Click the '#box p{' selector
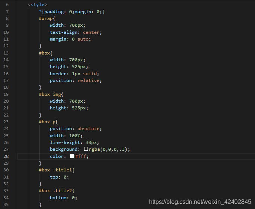Screen dimensions: 255x209 point(48,122)
